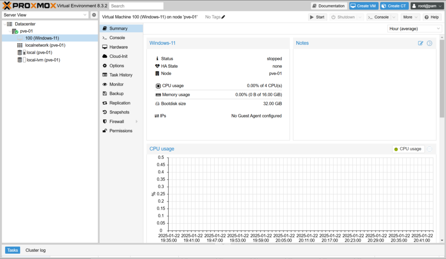
Task: Expand the Firewall submenu arrow
Action: point(136,121)
